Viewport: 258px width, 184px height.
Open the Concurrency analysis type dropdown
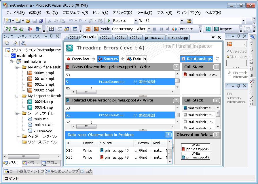point(149,29)
